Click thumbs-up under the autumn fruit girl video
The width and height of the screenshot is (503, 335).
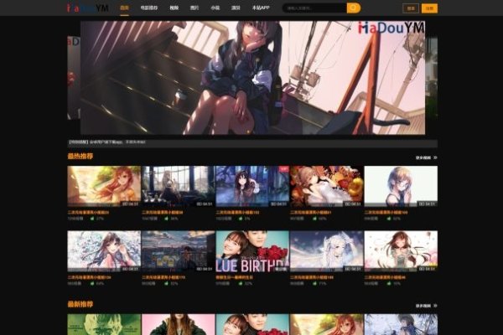[314, 219]
